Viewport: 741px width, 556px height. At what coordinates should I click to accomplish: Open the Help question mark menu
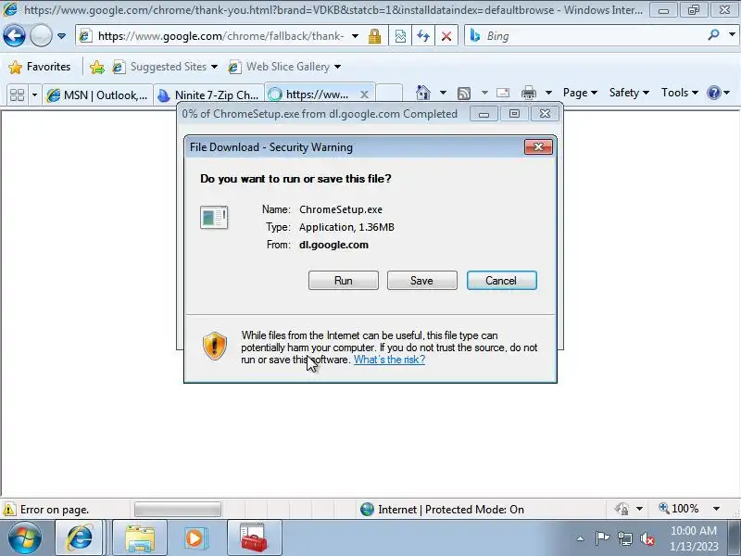click(718, 93)
